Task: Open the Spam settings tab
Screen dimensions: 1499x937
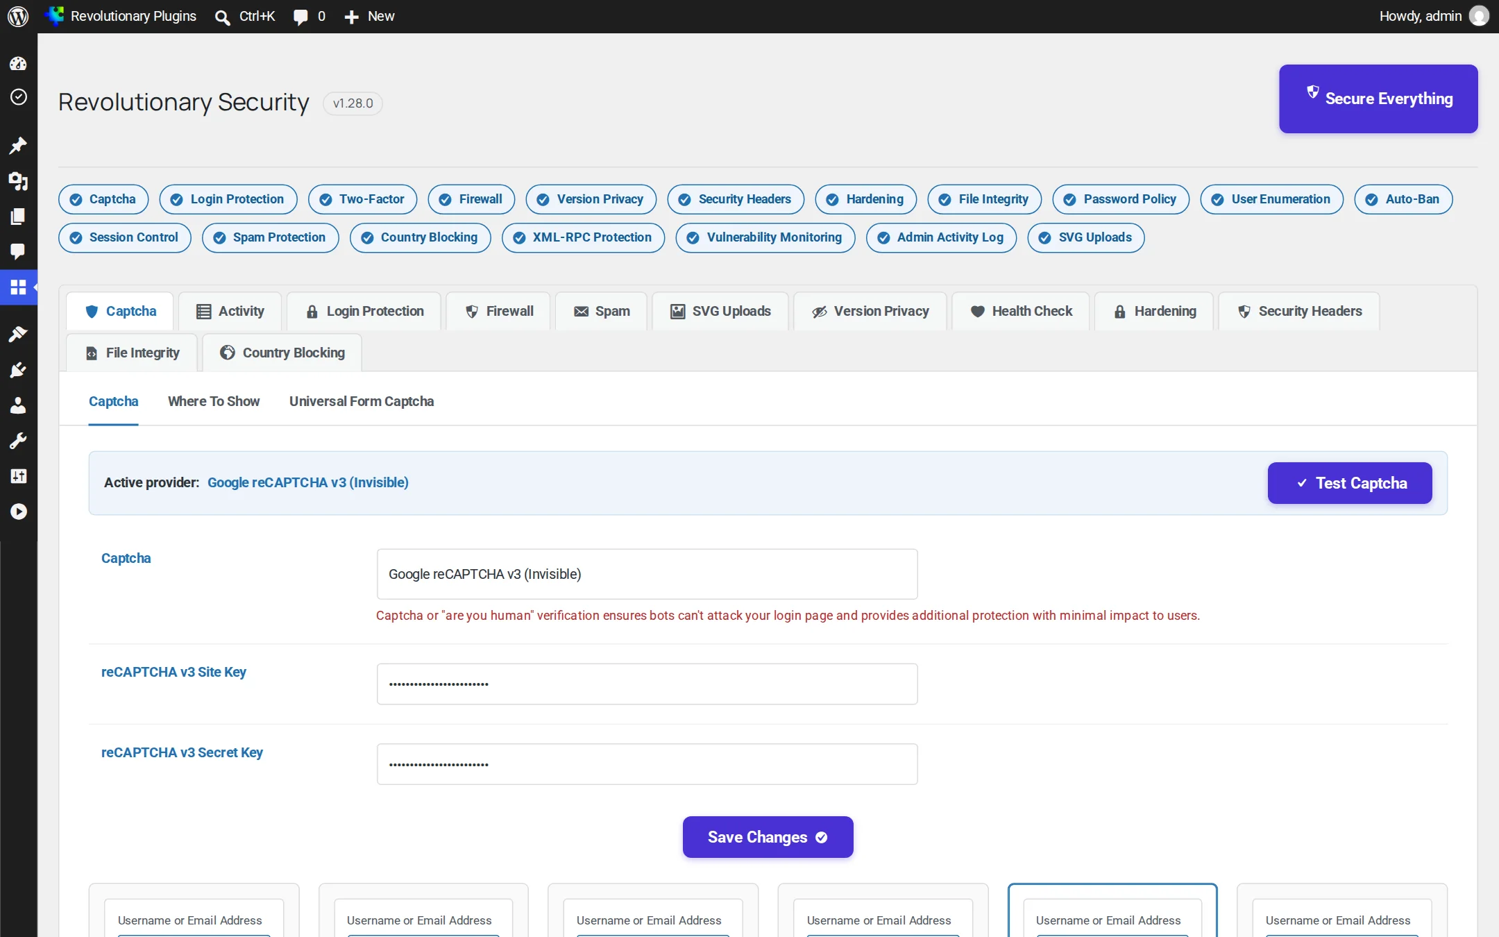Action: tap(601, 312)
